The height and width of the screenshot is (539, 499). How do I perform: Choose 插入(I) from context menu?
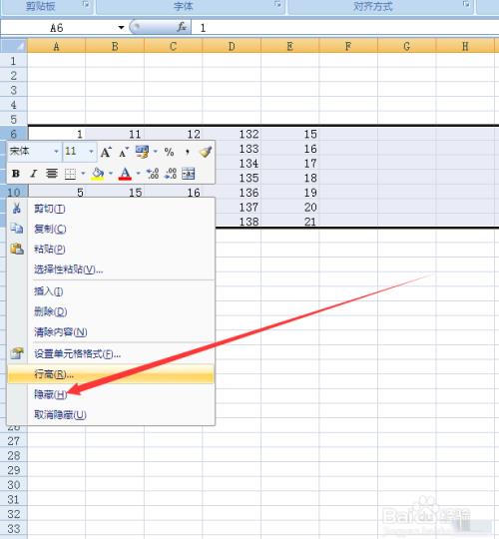point(110,291)
